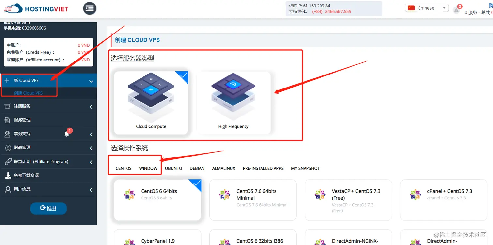Click the 票务支持 person icon
Viewport: 493px width, 245px height.
(7, 134)
